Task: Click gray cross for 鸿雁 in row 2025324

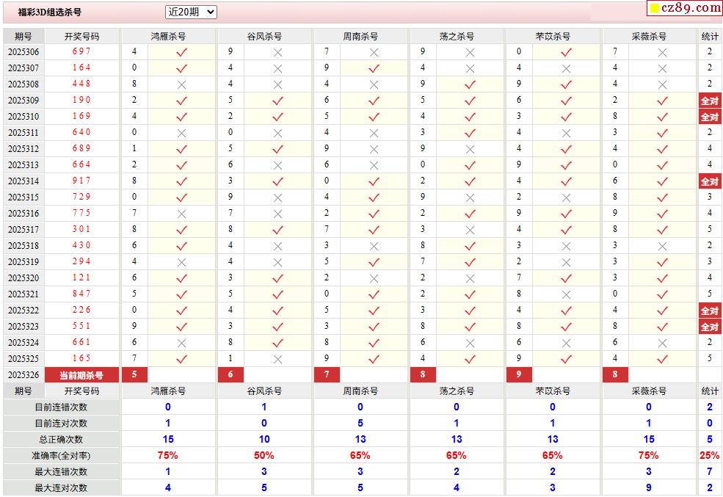Action: tap(182, 343)
